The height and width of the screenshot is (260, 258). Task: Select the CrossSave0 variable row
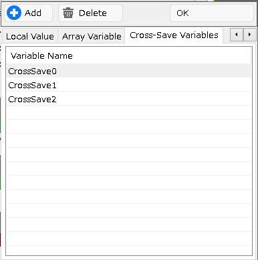click(129, 71)
